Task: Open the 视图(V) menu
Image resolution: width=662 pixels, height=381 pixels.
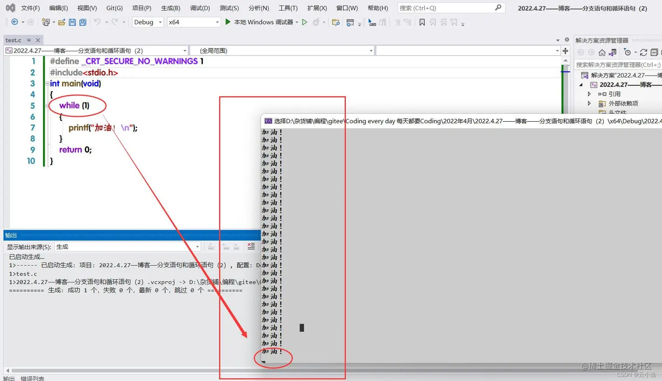Action: point(87,8)
